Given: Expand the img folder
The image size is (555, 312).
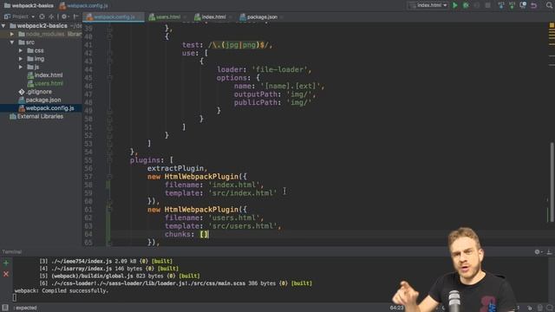Looking at the screenshot, I should pos(21,59).
